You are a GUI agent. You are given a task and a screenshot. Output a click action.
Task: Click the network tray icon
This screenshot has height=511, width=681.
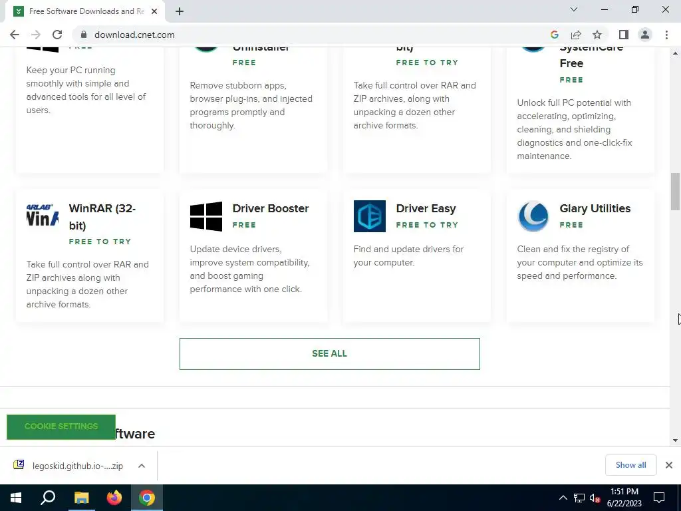(579, 498)
